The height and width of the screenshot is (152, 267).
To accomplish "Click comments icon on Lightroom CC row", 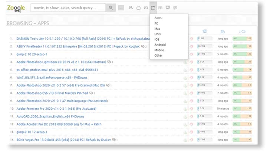I will (x=109, y=62).
